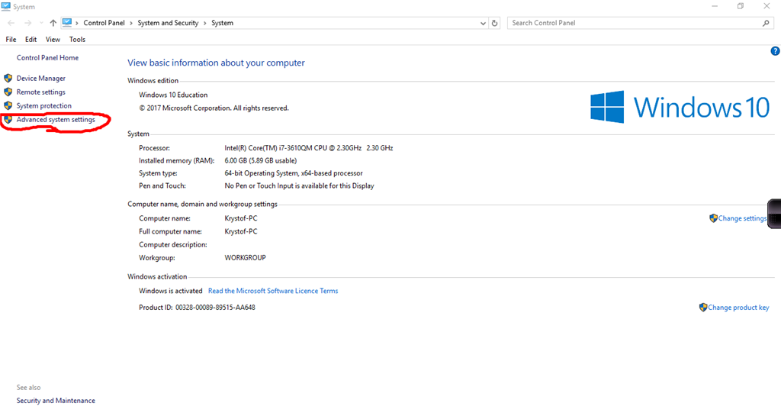Click Change product key link
Viewport: 781px width, 416px height.
738,308
